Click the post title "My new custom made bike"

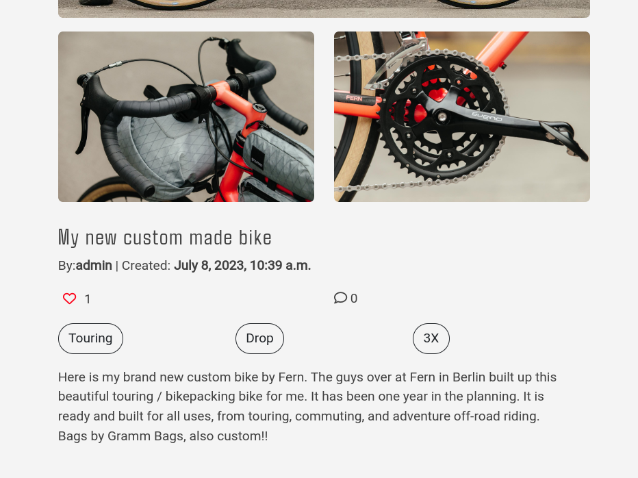click(165, 238)
